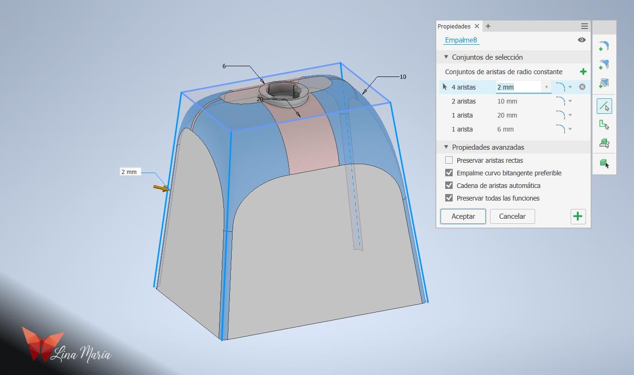Image resolution: width=634 pixels, height=375 pixels.
Task: Collapse Propiedades avanzadas section
Action: 446,147
